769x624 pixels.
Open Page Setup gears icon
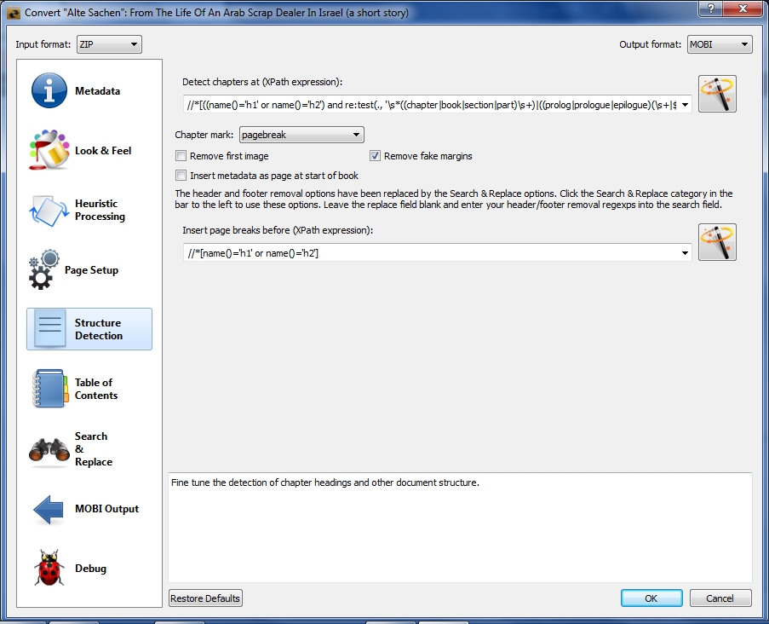[x=43, y=269]
